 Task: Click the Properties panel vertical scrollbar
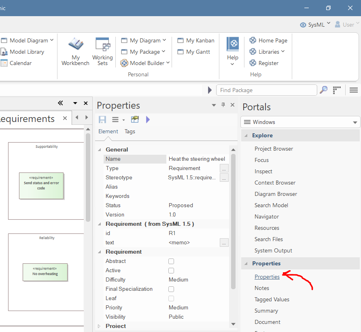233,221
